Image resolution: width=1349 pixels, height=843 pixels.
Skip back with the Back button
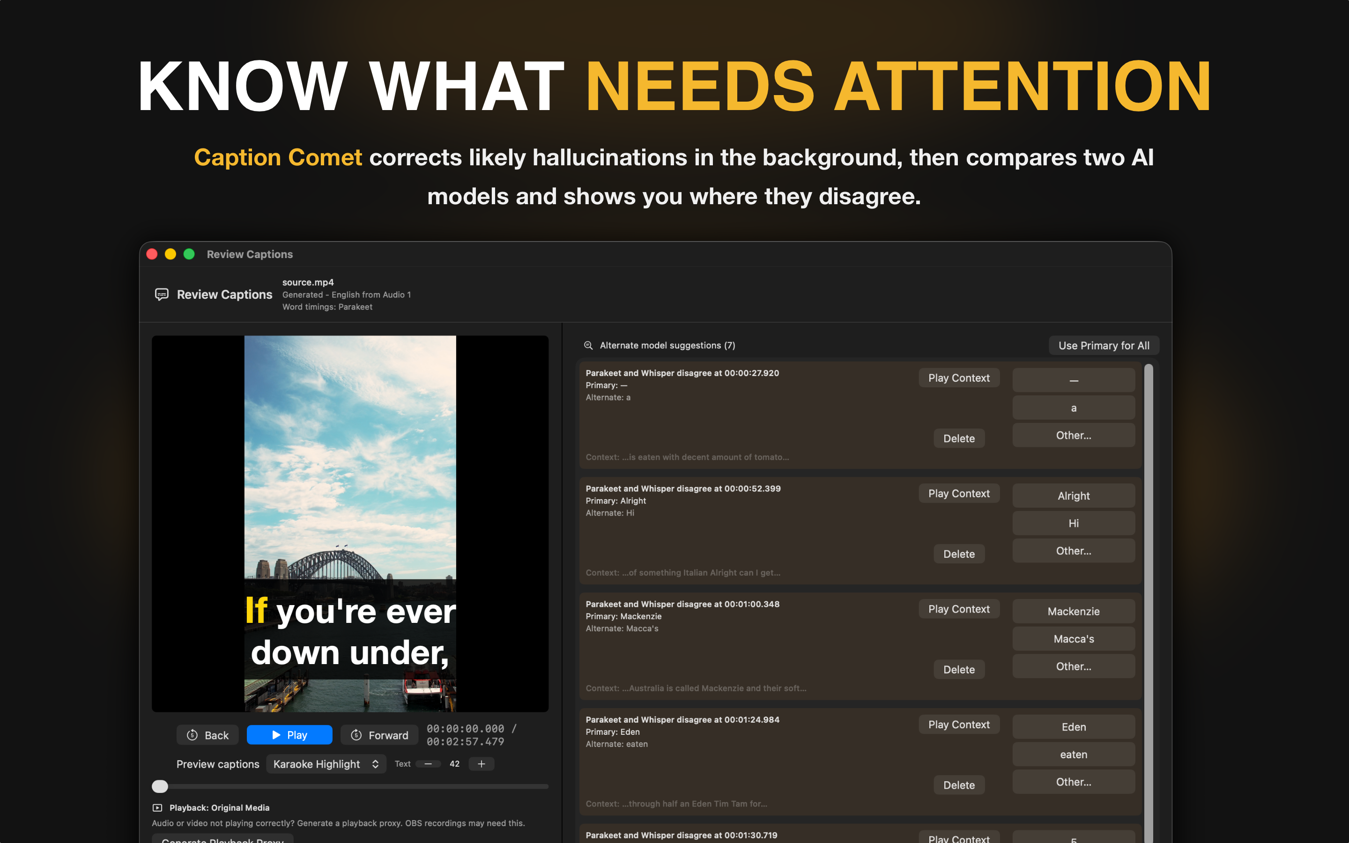pos(208,735)
